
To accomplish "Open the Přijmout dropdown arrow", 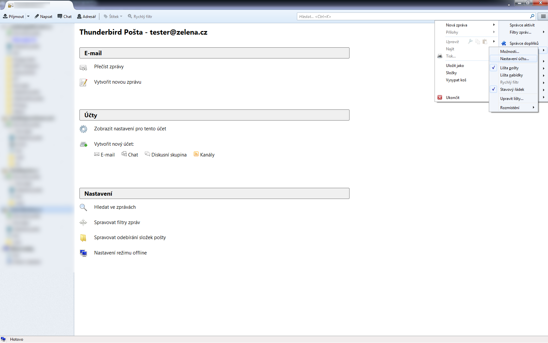I will [x=28, y=16].
